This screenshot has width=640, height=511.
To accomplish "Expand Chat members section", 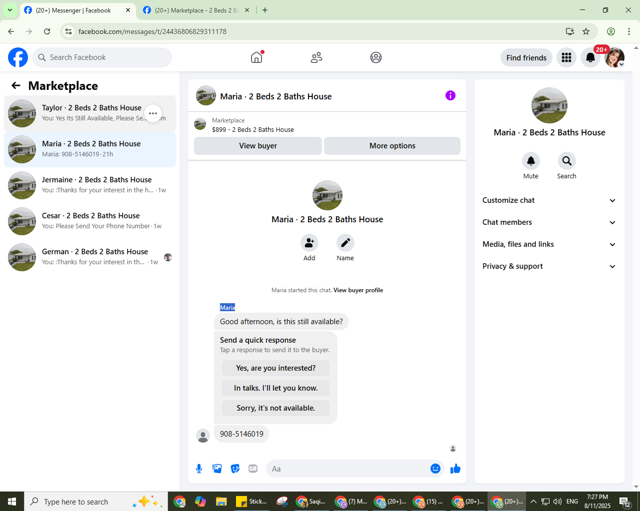I will pyautogui.click(x=549, y=222).
